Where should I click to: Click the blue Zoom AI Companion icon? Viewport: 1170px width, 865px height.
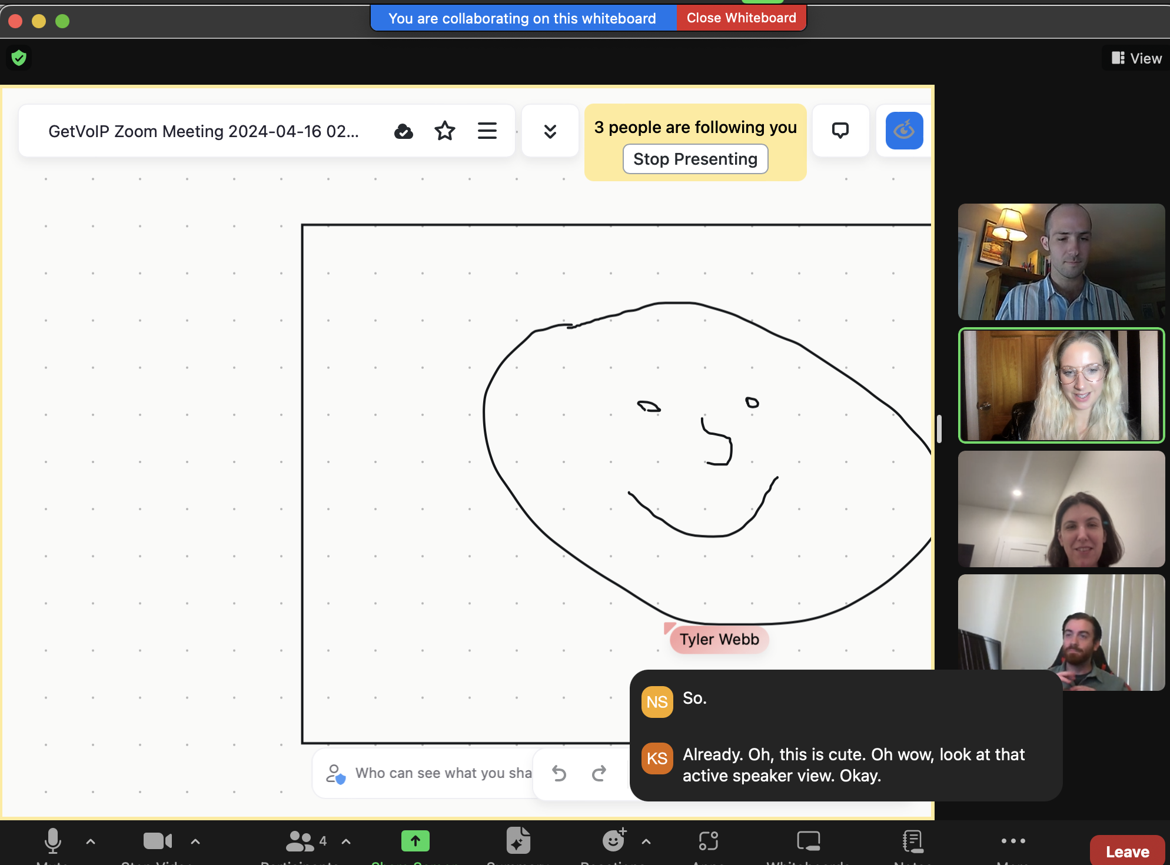point(904,130)
